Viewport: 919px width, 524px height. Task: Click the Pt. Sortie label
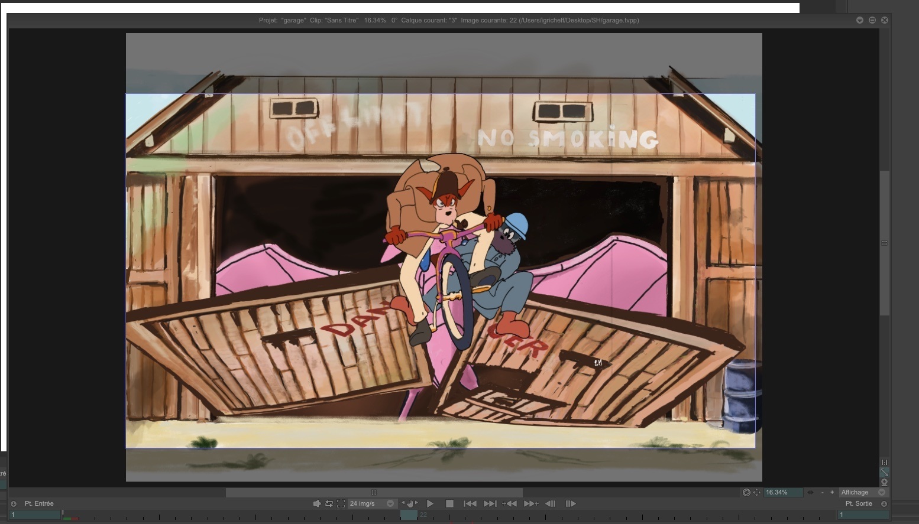tap(859, 504)
